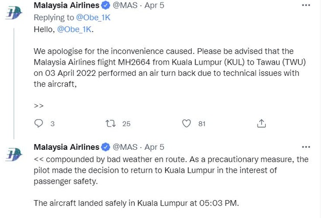Open more options menu on first tweet
Screen dimensions: 327x218
[306, 6]
